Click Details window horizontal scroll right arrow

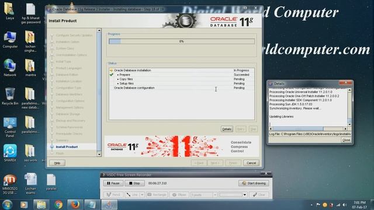coord(345,128)
